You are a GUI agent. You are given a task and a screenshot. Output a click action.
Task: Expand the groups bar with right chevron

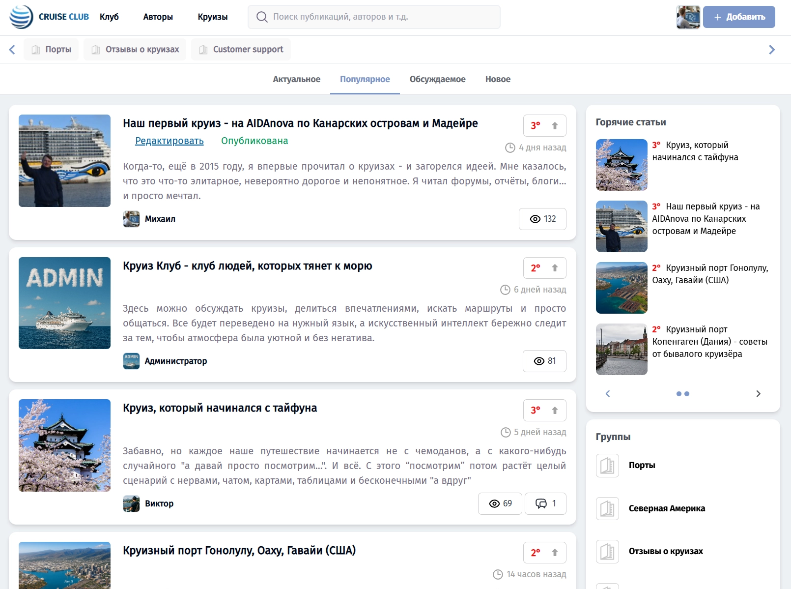coord(772,49)
